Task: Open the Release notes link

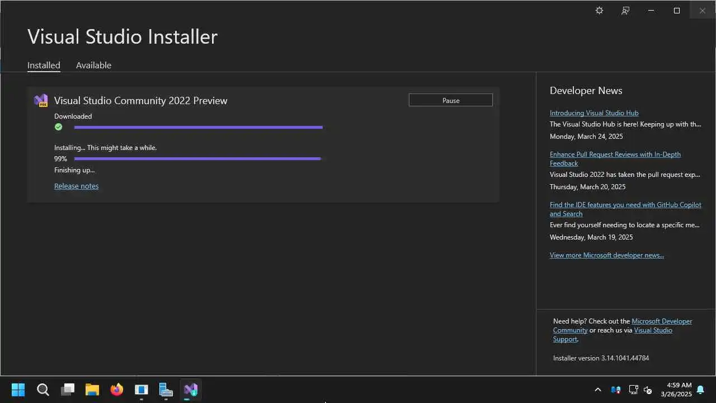Action: (76, 186)
